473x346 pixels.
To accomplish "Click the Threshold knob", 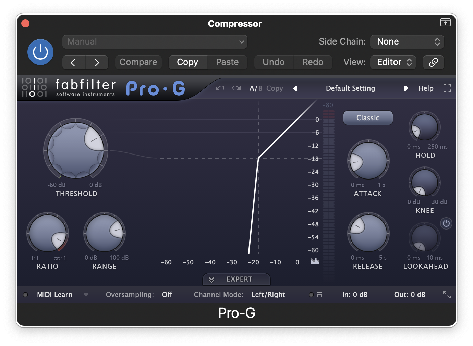I will [76, 150].
